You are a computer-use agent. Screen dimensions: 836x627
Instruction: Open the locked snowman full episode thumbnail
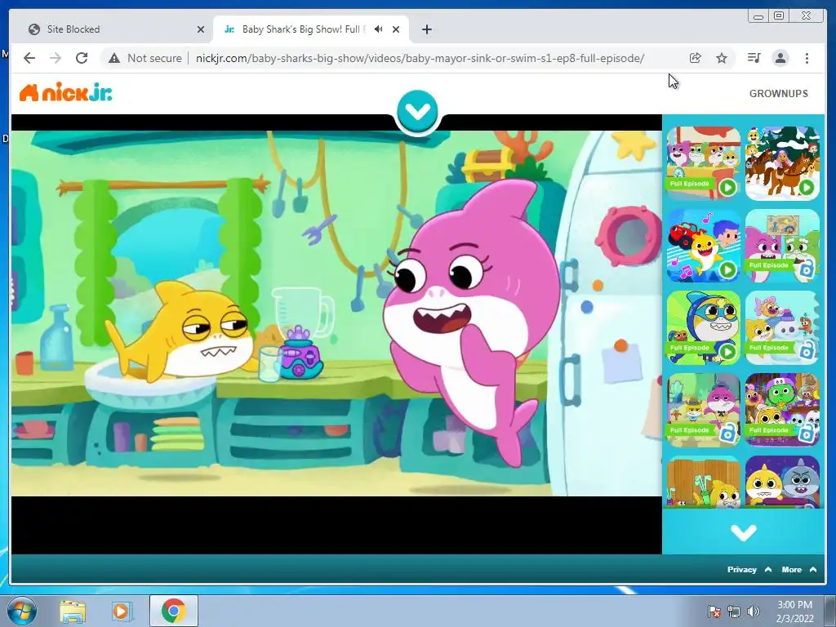[x=782, y=327]
